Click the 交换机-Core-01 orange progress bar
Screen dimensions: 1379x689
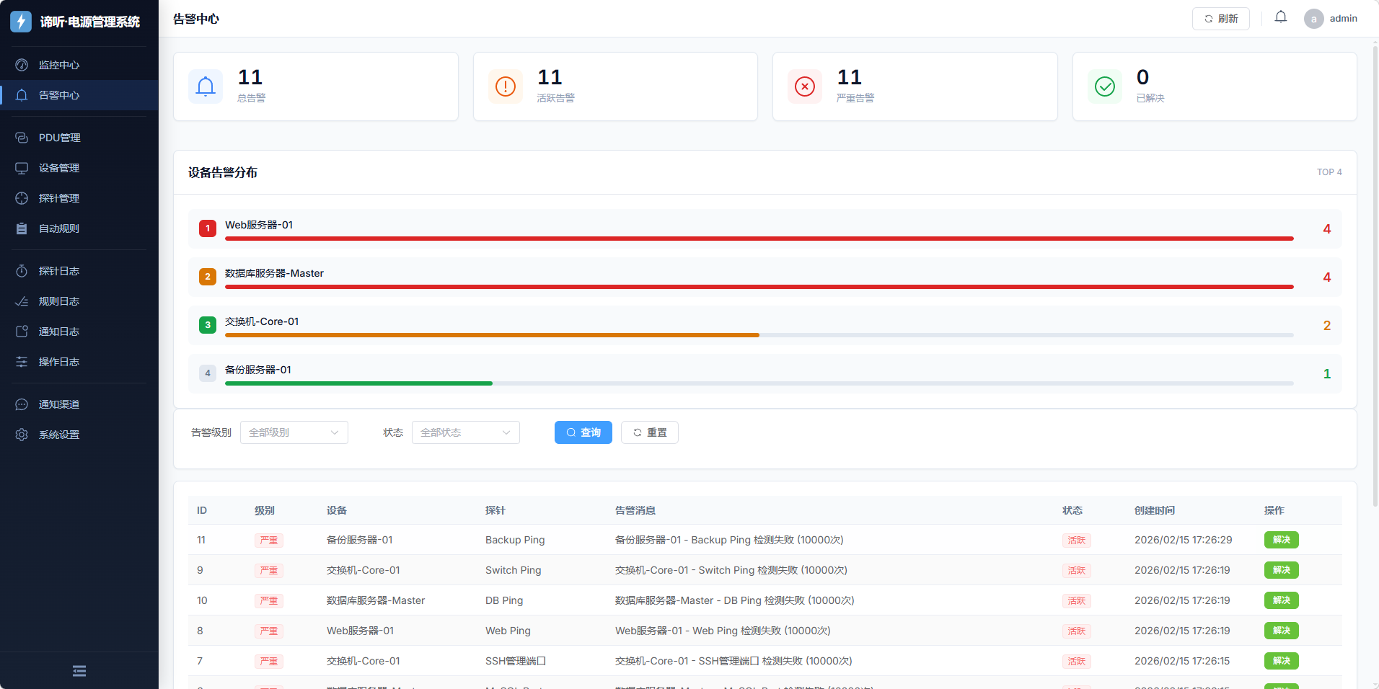(x=492, y=335)
